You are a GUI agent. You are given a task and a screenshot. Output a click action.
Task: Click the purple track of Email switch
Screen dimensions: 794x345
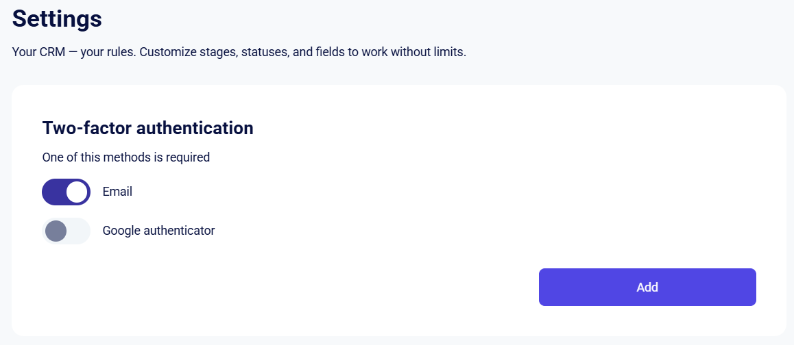tap(53, 192)
